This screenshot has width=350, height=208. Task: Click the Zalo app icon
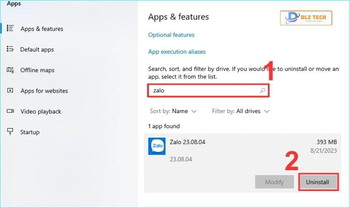157,146
